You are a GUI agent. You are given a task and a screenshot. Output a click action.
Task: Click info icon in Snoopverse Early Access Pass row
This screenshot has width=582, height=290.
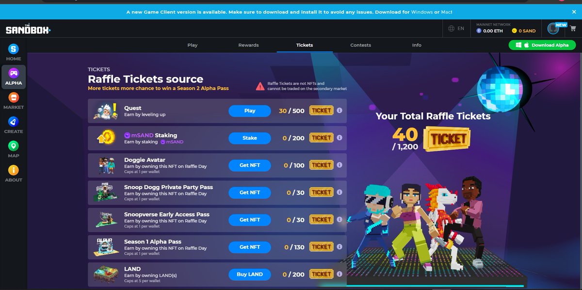(339, 220)
